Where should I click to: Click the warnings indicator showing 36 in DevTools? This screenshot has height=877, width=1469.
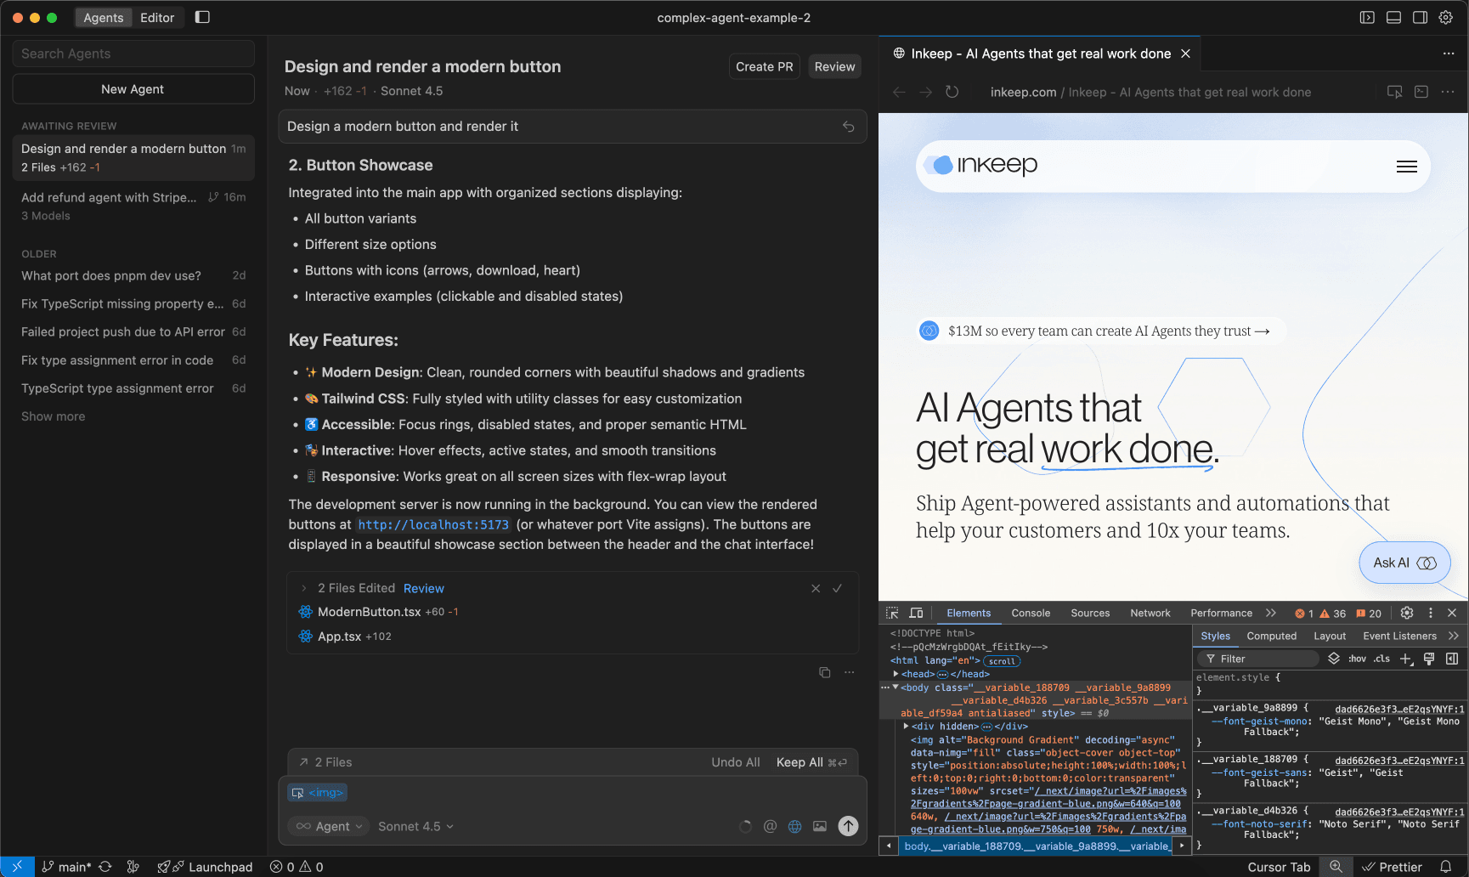pos(1331,613)
